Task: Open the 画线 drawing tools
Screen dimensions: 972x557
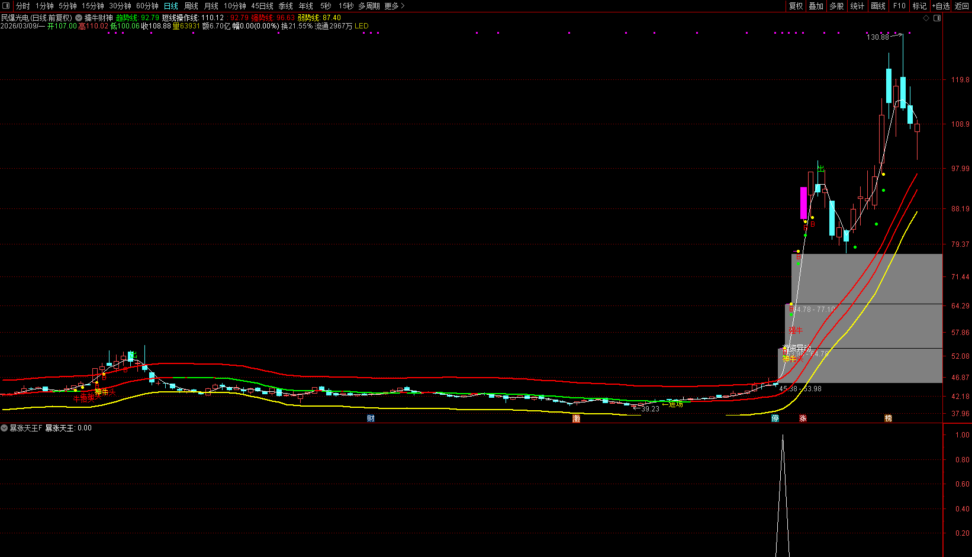Action: (878, 6)
